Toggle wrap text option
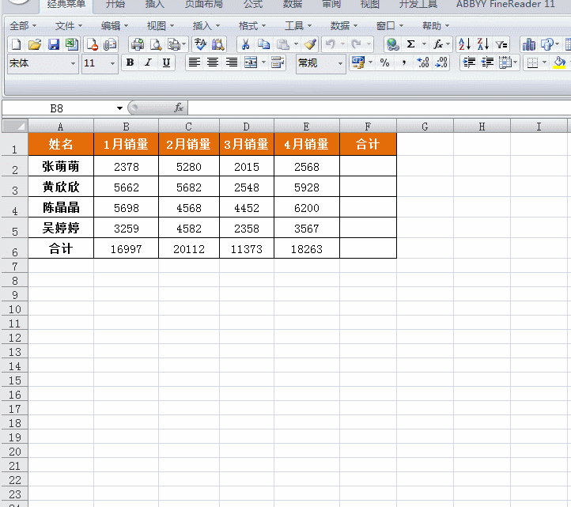 (278, 63)
